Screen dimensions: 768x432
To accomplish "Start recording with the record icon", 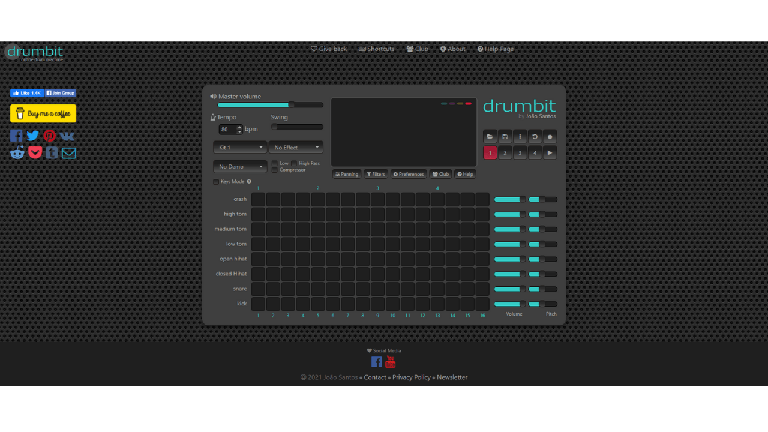I will pyautogui.click(x=550, y=136).
